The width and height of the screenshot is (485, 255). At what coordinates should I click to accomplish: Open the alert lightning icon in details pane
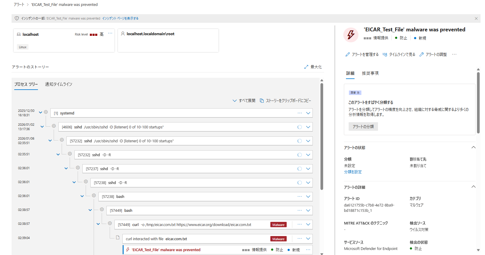351,35
